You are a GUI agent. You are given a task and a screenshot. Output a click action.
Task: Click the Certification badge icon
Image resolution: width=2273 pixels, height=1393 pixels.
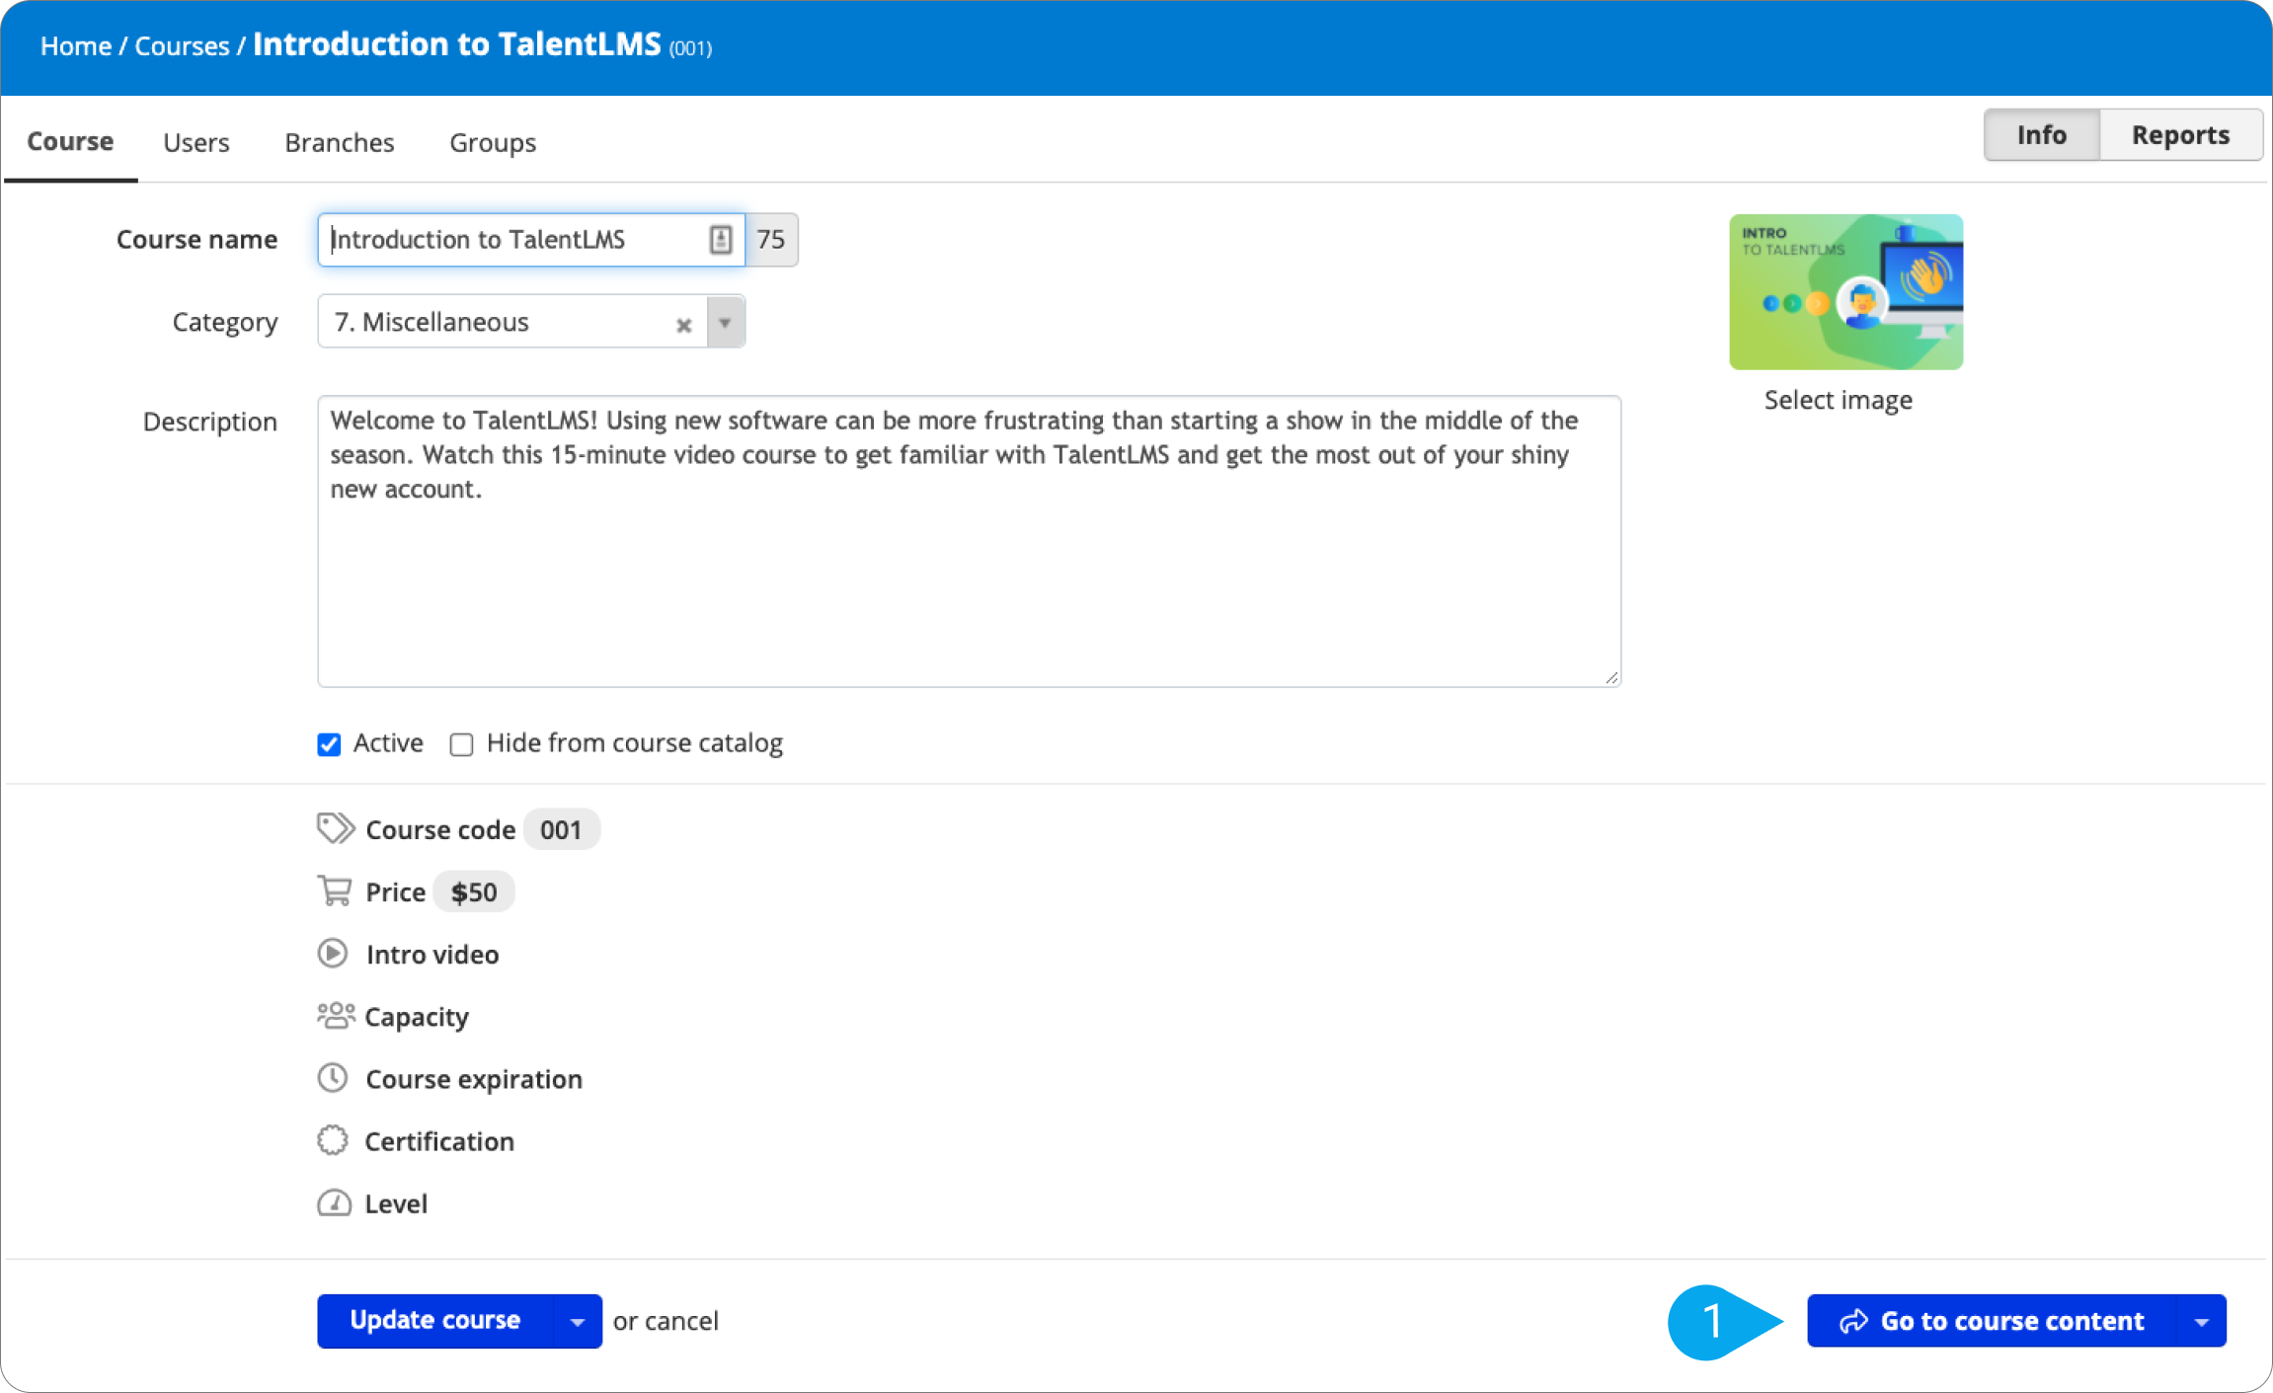[x=333, y=1140]
